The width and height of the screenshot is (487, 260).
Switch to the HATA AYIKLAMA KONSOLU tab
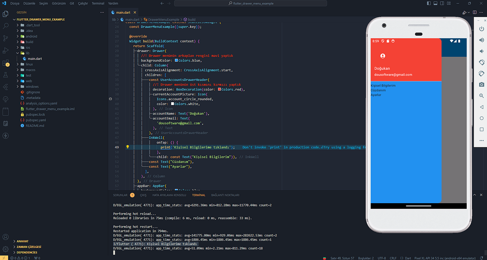point(169,195)
